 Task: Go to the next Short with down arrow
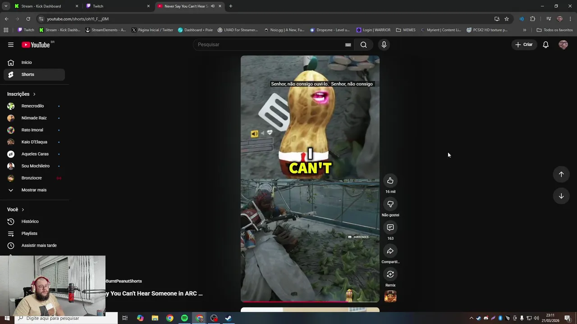pyautogui.click(x=561, y=196)
